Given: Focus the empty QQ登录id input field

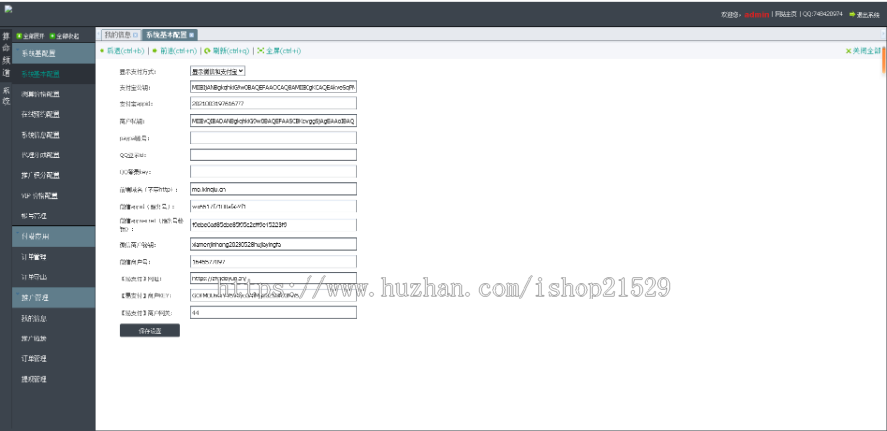Looking at the screenshot, I should pos(273,154).
